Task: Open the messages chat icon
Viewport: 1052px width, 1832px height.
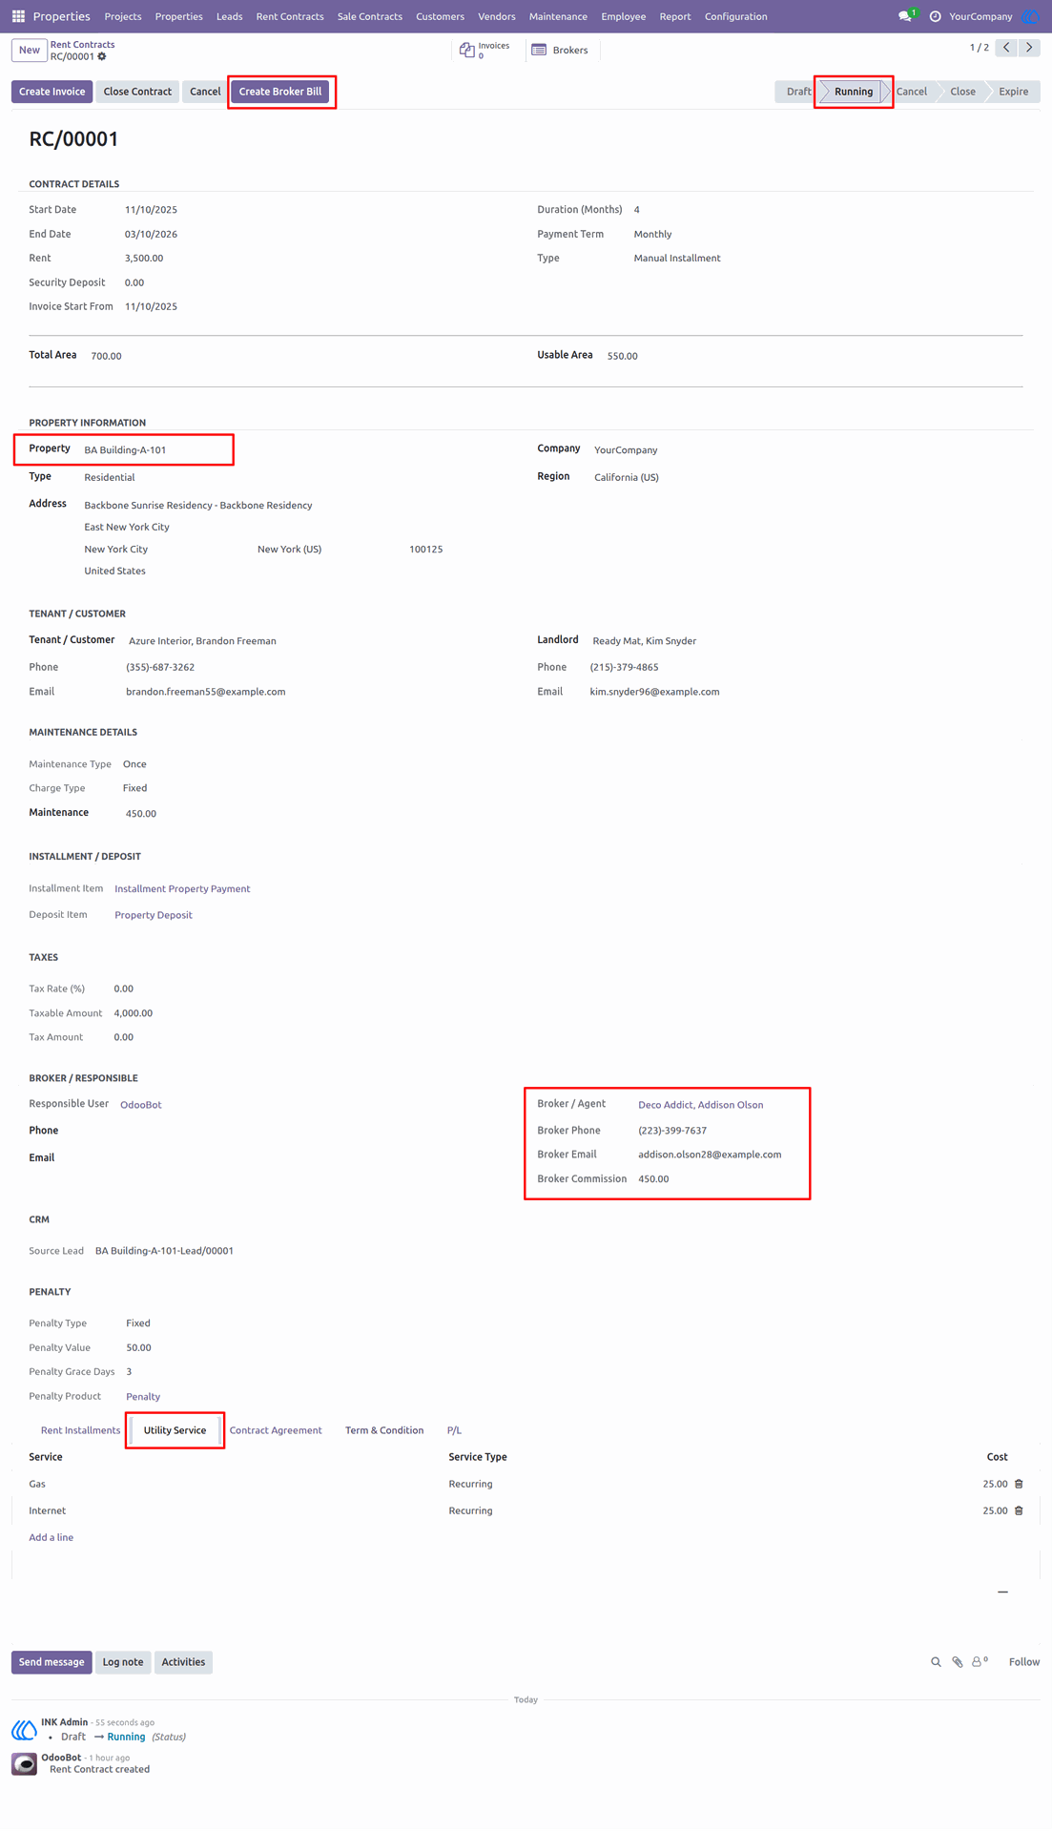Action: (x=905, y=16)
